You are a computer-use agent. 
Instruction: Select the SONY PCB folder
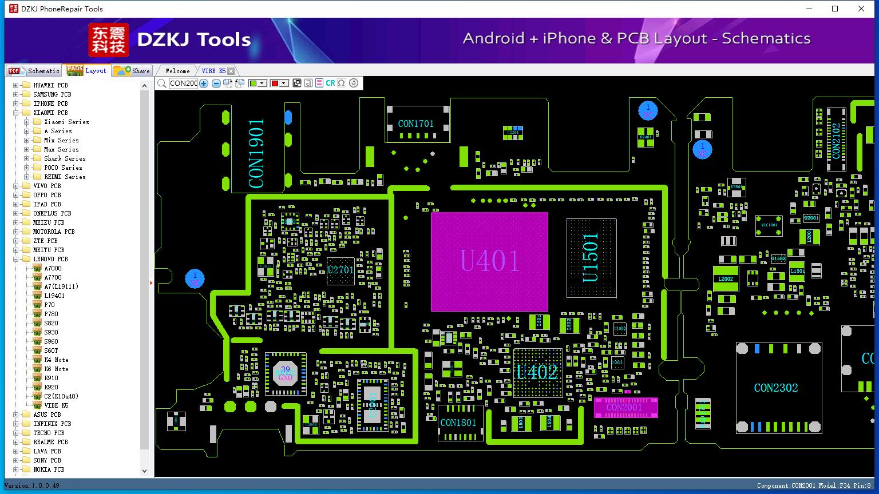click(47, 460)
